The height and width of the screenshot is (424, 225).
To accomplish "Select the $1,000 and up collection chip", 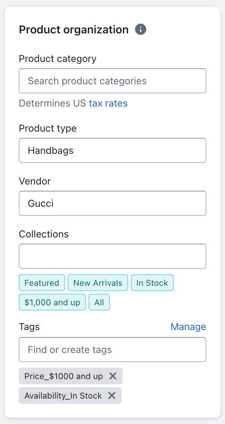I will 52,302.
